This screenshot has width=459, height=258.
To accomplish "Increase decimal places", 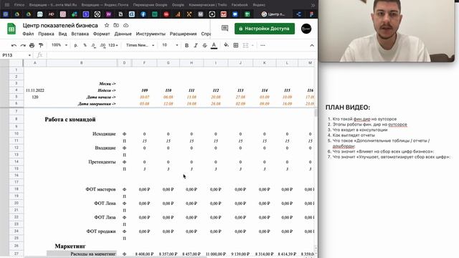I will pyautogui.click(x=103, y=45).
